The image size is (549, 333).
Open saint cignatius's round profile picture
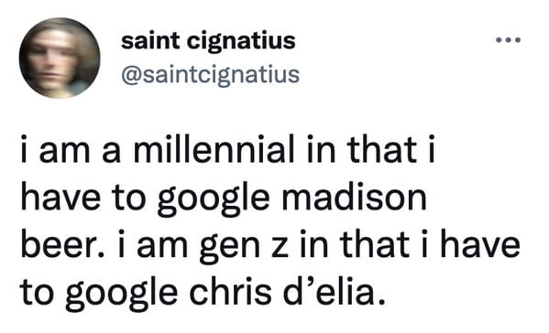(x=60, y=58)
